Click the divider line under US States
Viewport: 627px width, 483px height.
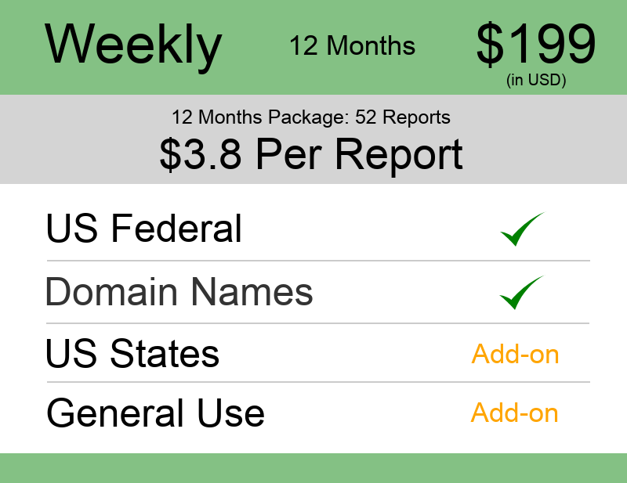click(x=318, y=382)
